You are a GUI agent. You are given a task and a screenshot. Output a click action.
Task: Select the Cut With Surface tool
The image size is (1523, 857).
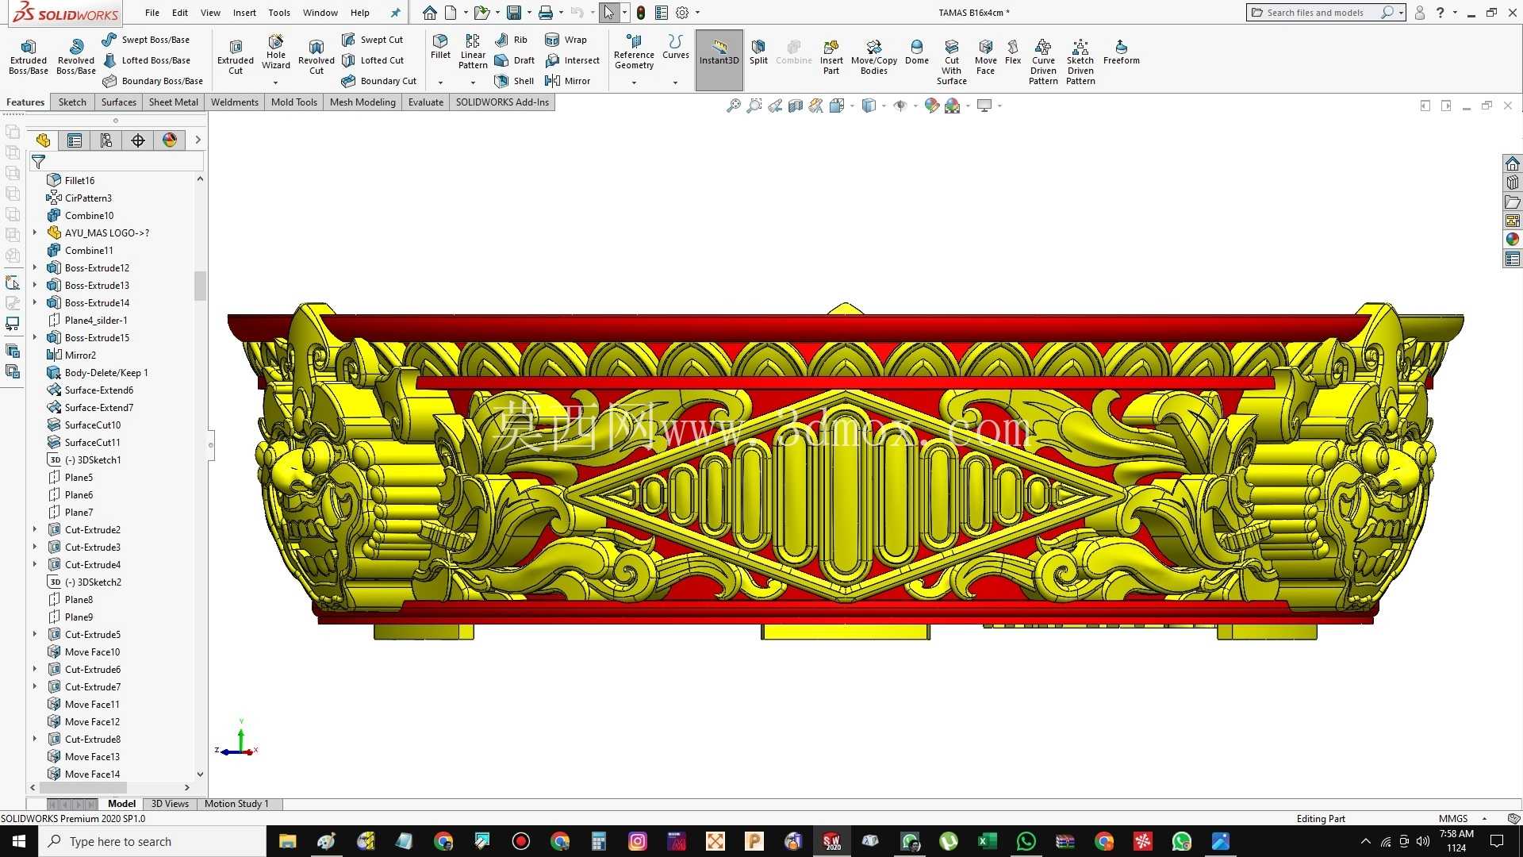coord(952,61)
